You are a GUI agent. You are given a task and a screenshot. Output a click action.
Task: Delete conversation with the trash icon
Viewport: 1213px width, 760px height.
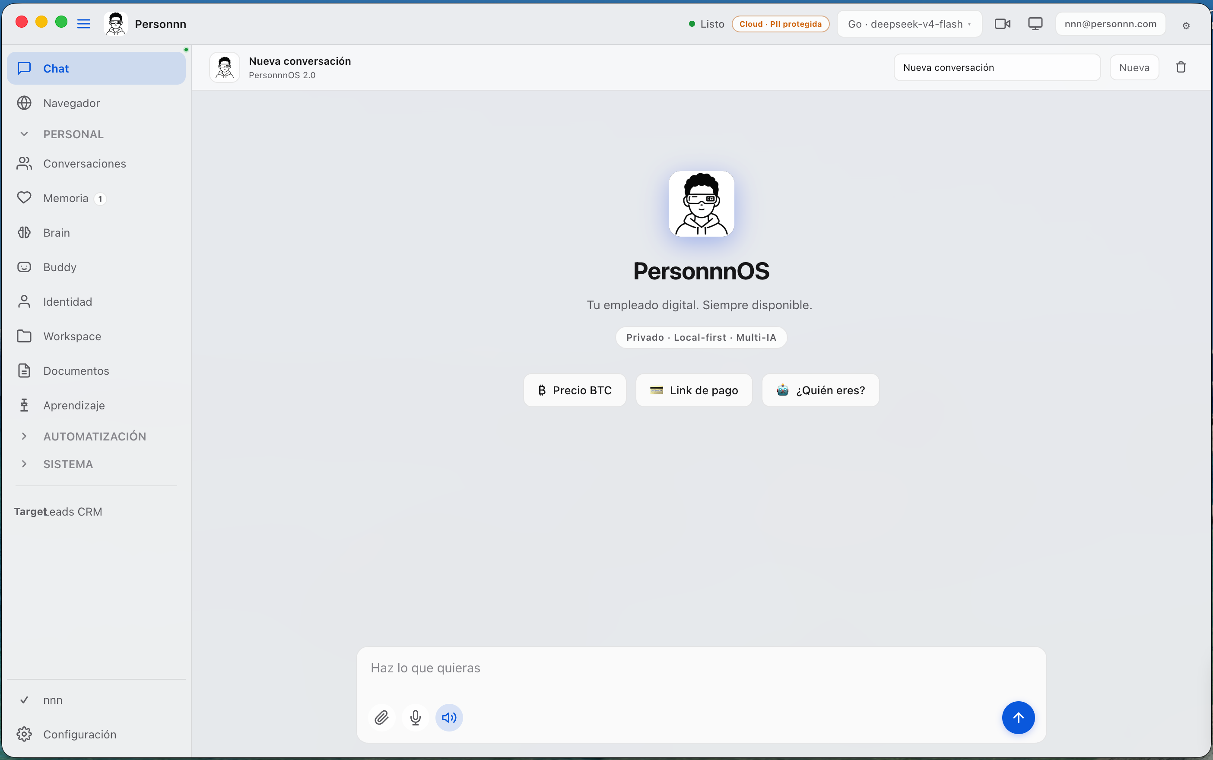[x=1181, y=67]
